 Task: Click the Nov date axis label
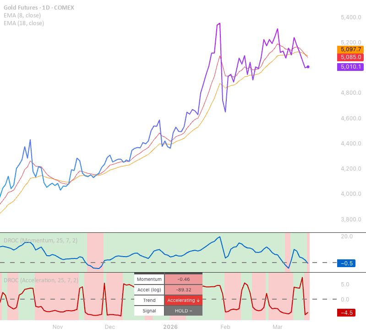[58, 327]
